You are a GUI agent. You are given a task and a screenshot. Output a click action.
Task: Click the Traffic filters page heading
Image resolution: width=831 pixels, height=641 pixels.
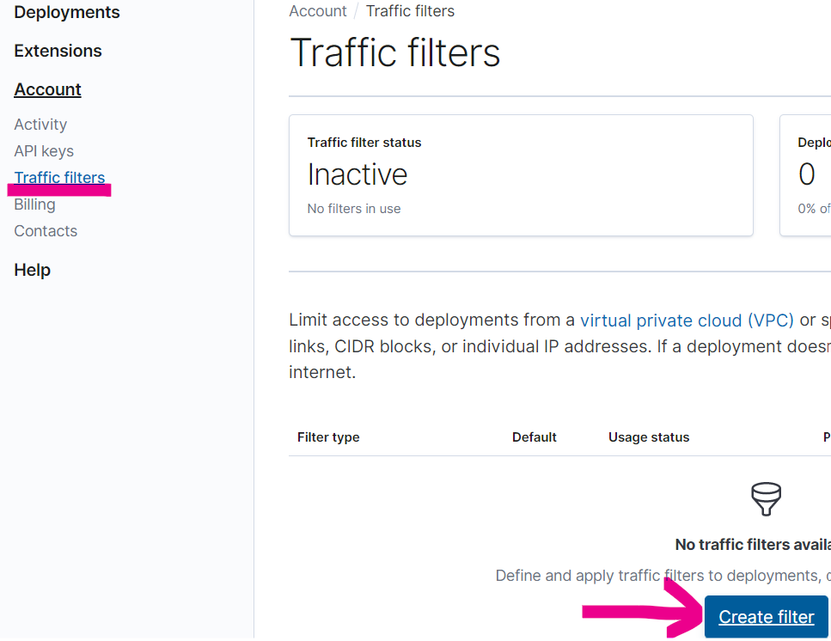[395, 52]
